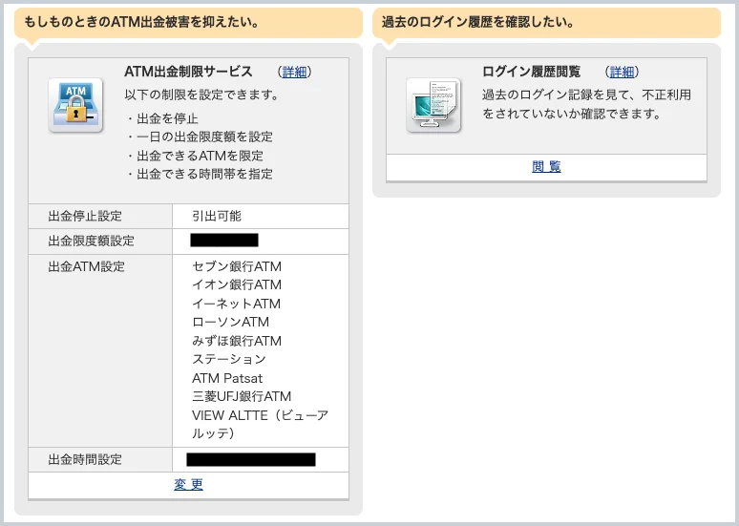The height and width of the screenshot is (526, 739).
Task: Click 三菱UFJ銀行ATM in the list
Action: (x=242, y=396)
